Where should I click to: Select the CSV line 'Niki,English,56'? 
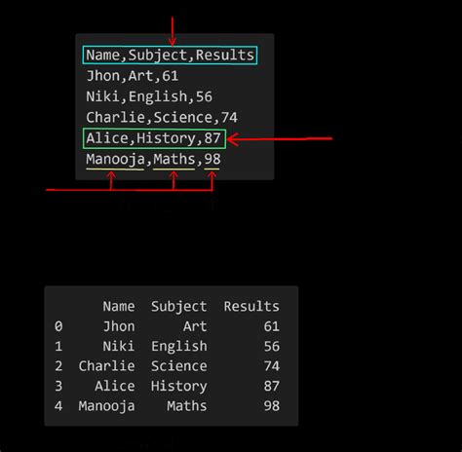pos(149,96)
